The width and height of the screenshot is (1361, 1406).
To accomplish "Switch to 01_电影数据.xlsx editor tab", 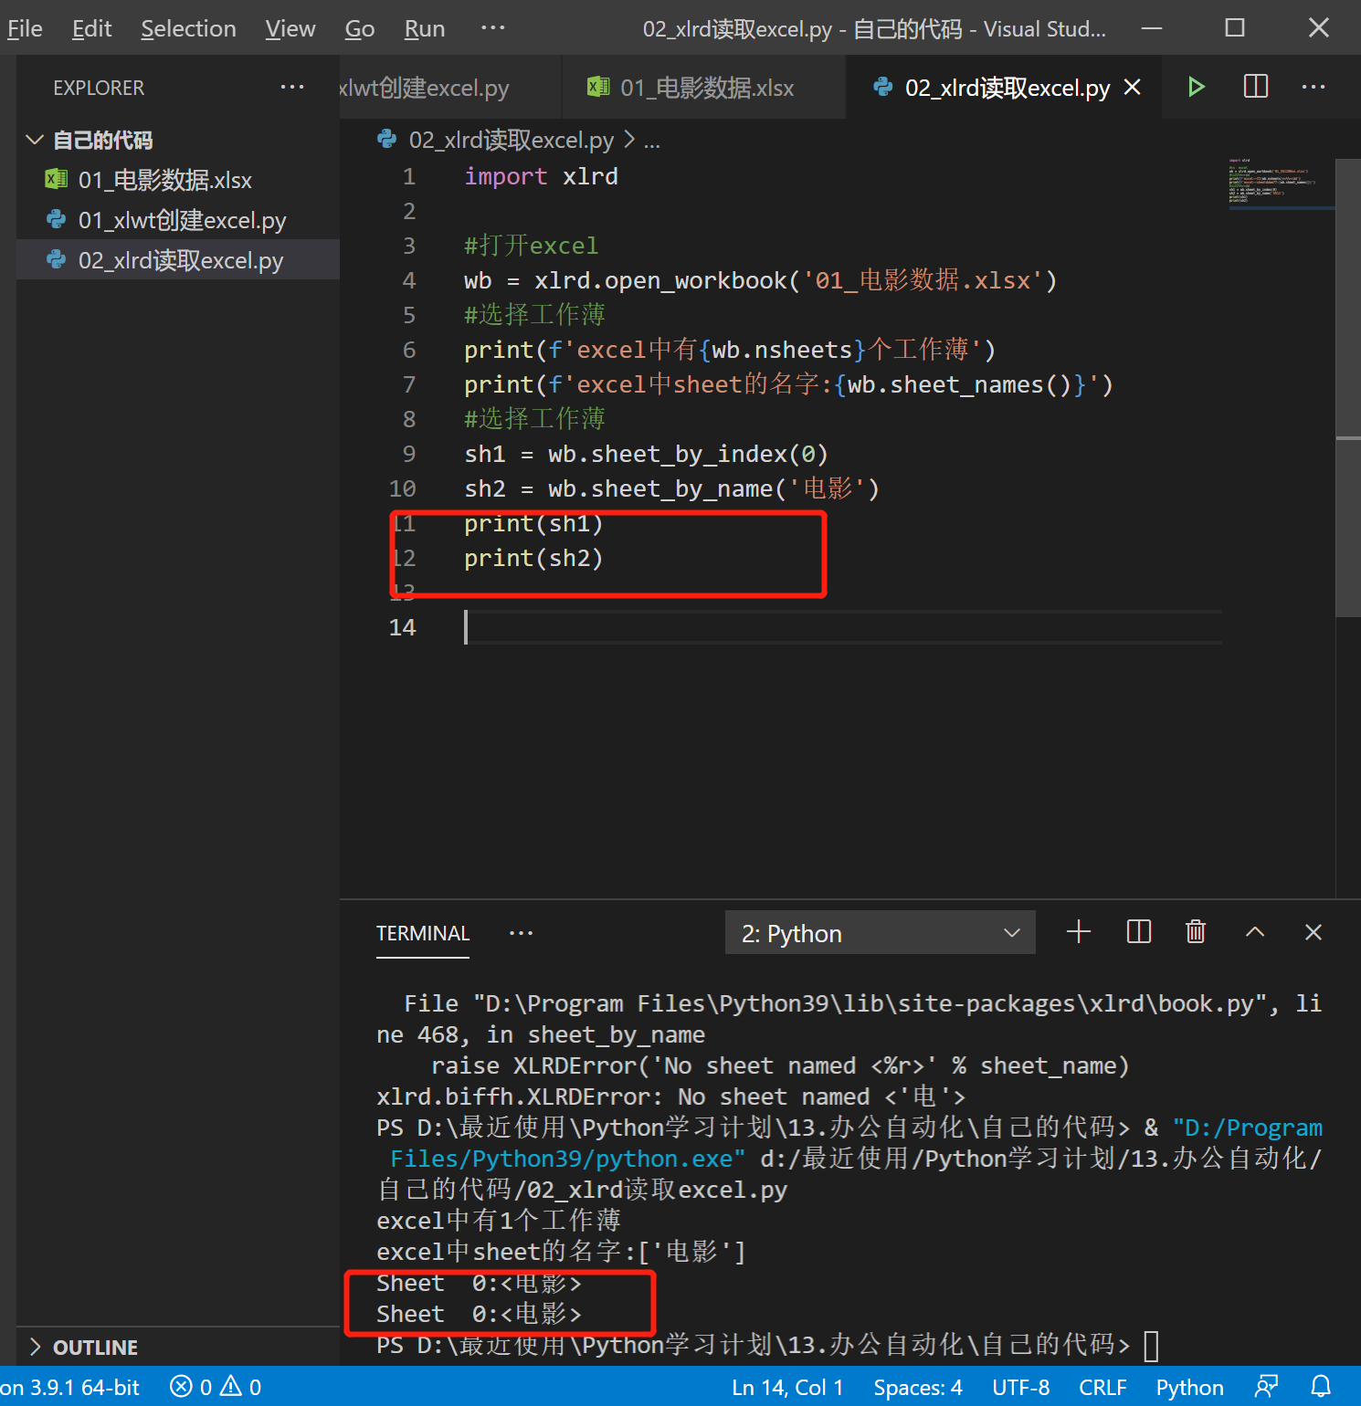I will click(x=703, y=88).
